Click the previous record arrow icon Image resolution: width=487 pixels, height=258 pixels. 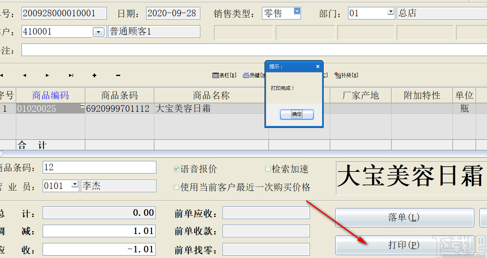24,75
